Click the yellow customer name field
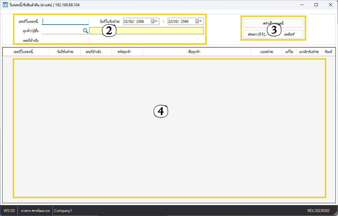 146,31
